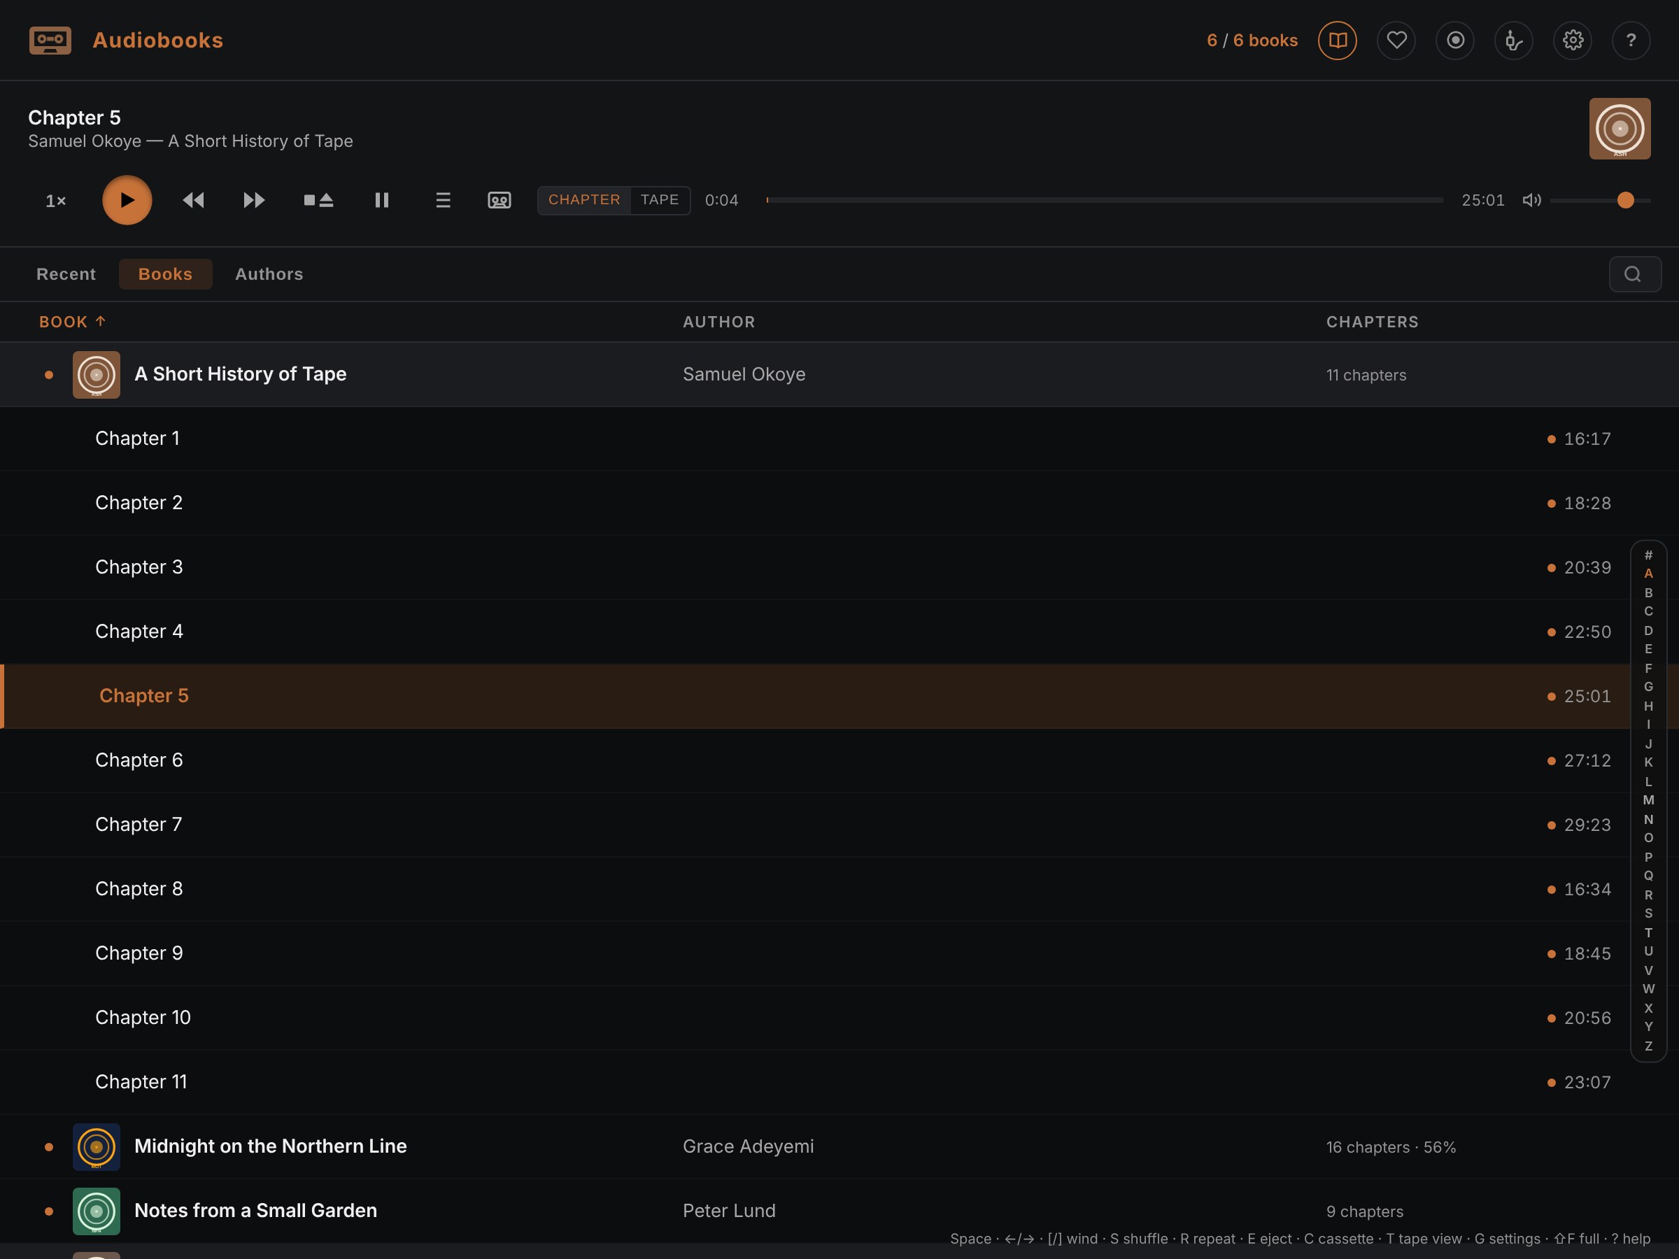Adjust the volume slider knob
This screenshot has width=1679, height=1259.
(1625, 200)
